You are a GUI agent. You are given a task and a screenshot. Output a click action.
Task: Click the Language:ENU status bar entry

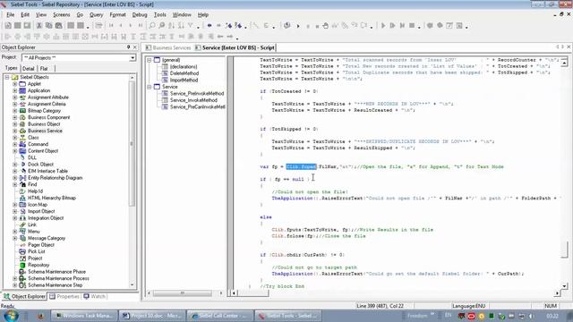coord(468,306)
